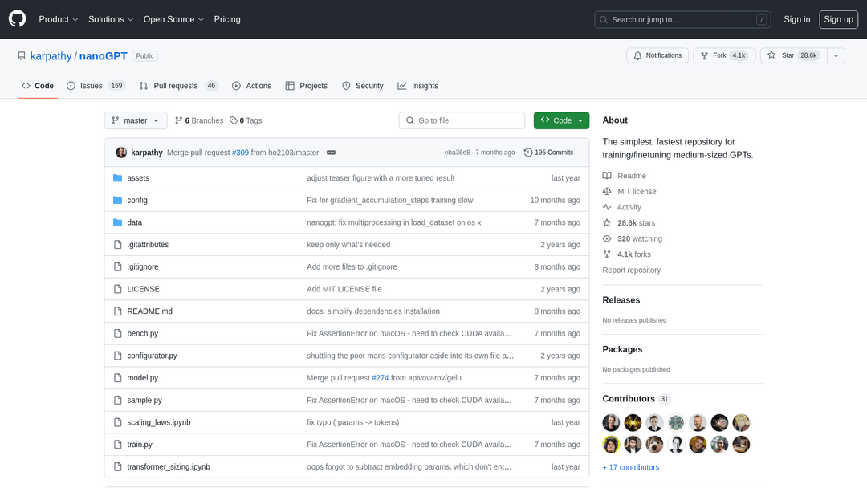Open the LICENSE file
The image size is (867, 488).
(143, 289)
